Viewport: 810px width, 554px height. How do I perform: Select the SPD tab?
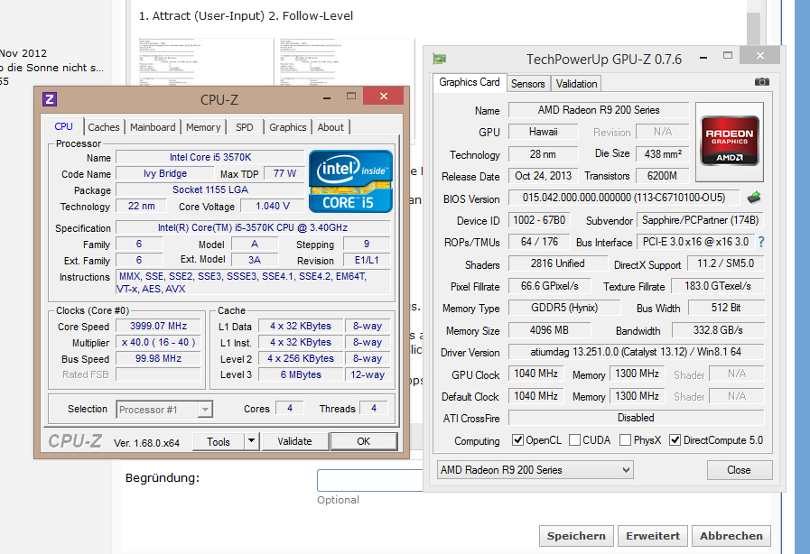point(245,127)
